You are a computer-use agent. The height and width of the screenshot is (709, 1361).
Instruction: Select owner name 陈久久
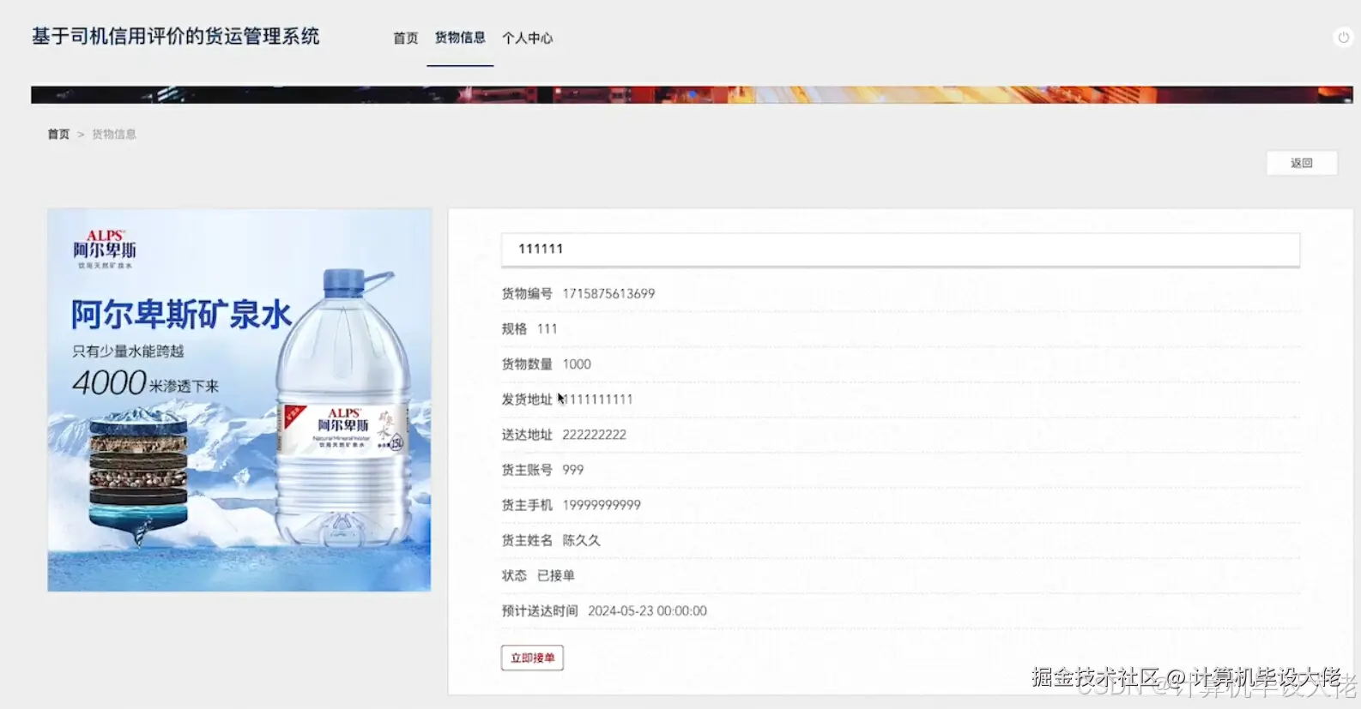pos(581,540)
